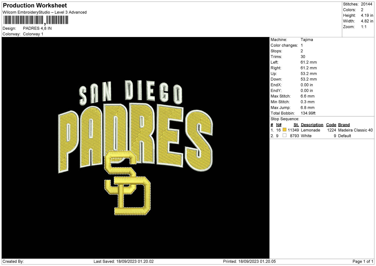The image size is (376, 266).
Task: Click the Total Bobbin value 134.99ft
Action: tap(308, 113)
